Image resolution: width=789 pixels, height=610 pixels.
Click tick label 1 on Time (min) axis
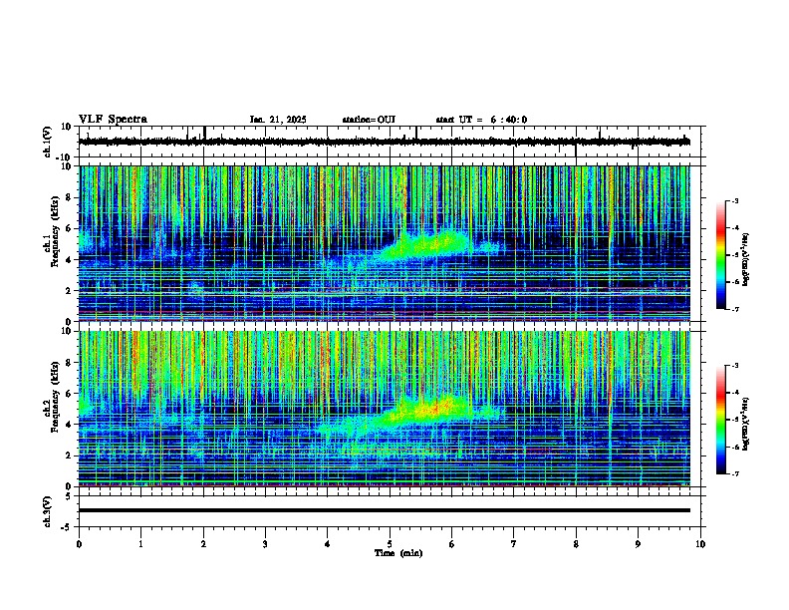[x=140, y=544]
